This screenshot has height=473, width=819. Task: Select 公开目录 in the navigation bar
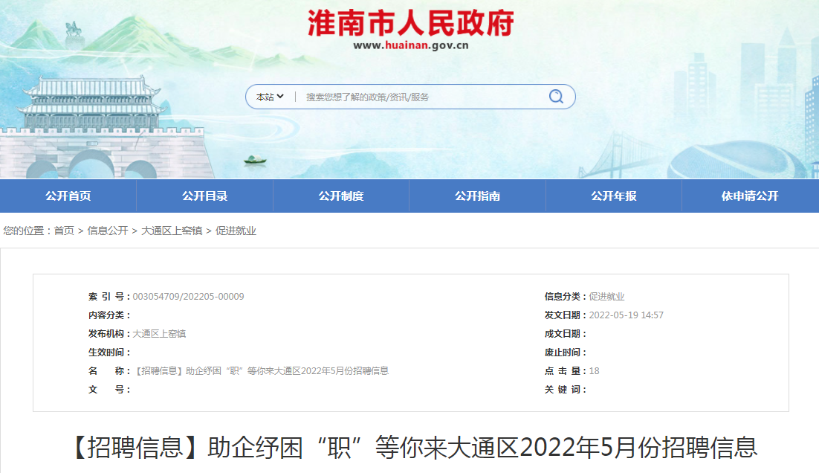tap(204, 196)
